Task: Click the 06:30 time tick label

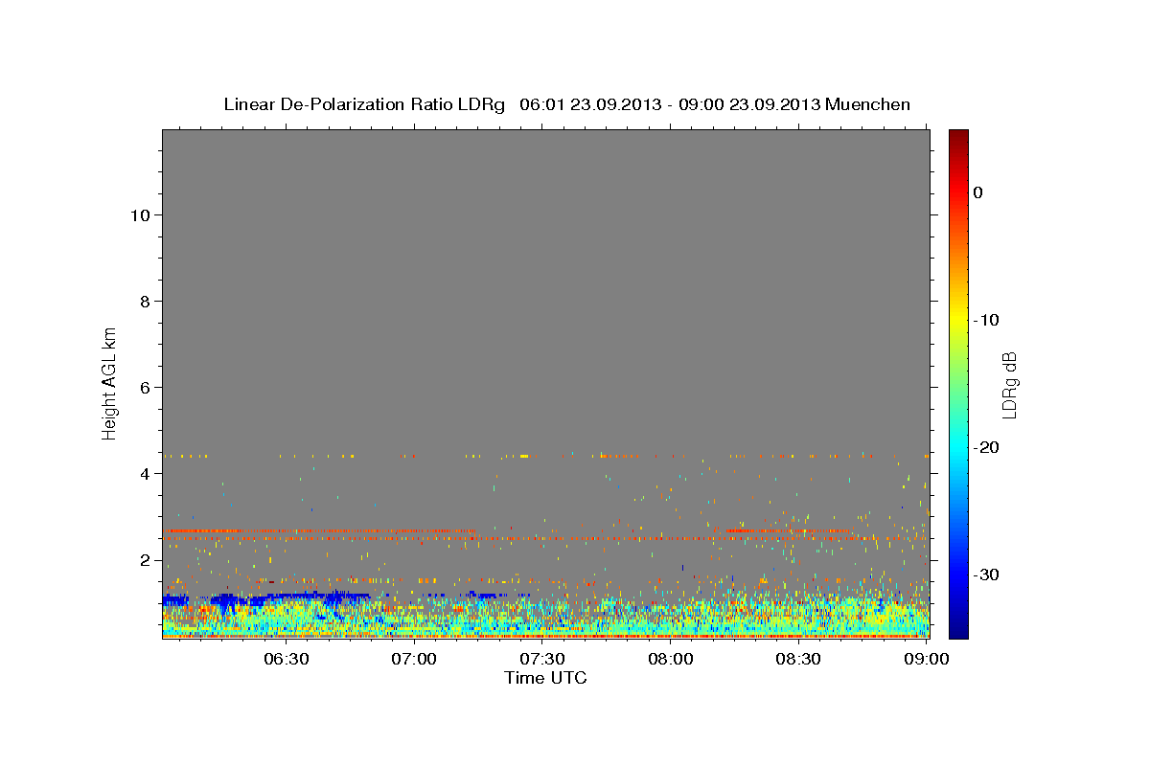Action: pyautogui.click(x=286, y=660)
